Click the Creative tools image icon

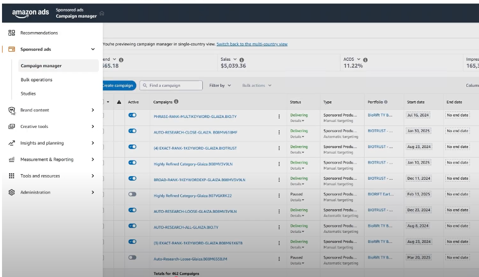[12, 126]
